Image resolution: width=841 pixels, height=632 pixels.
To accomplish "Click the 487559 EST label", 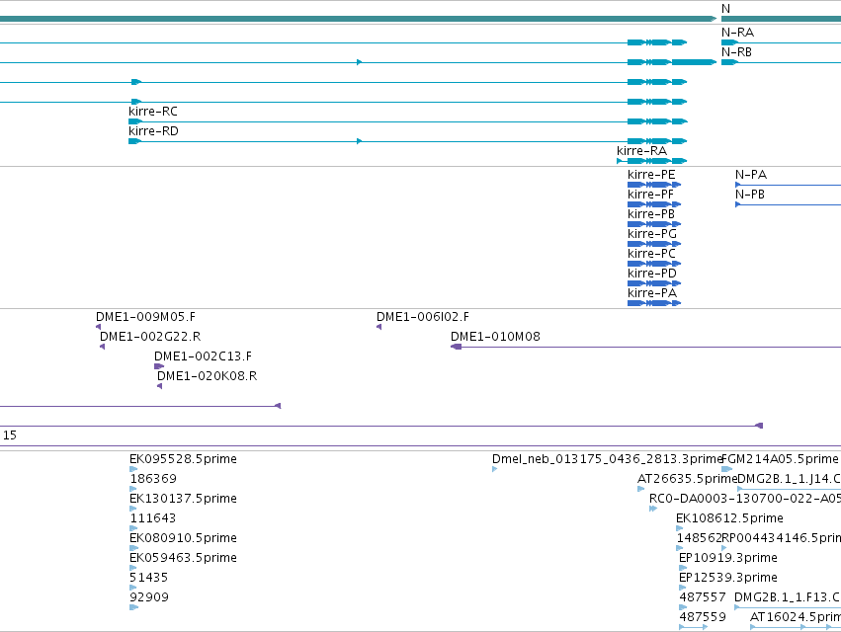I will [x=702, y=617].
